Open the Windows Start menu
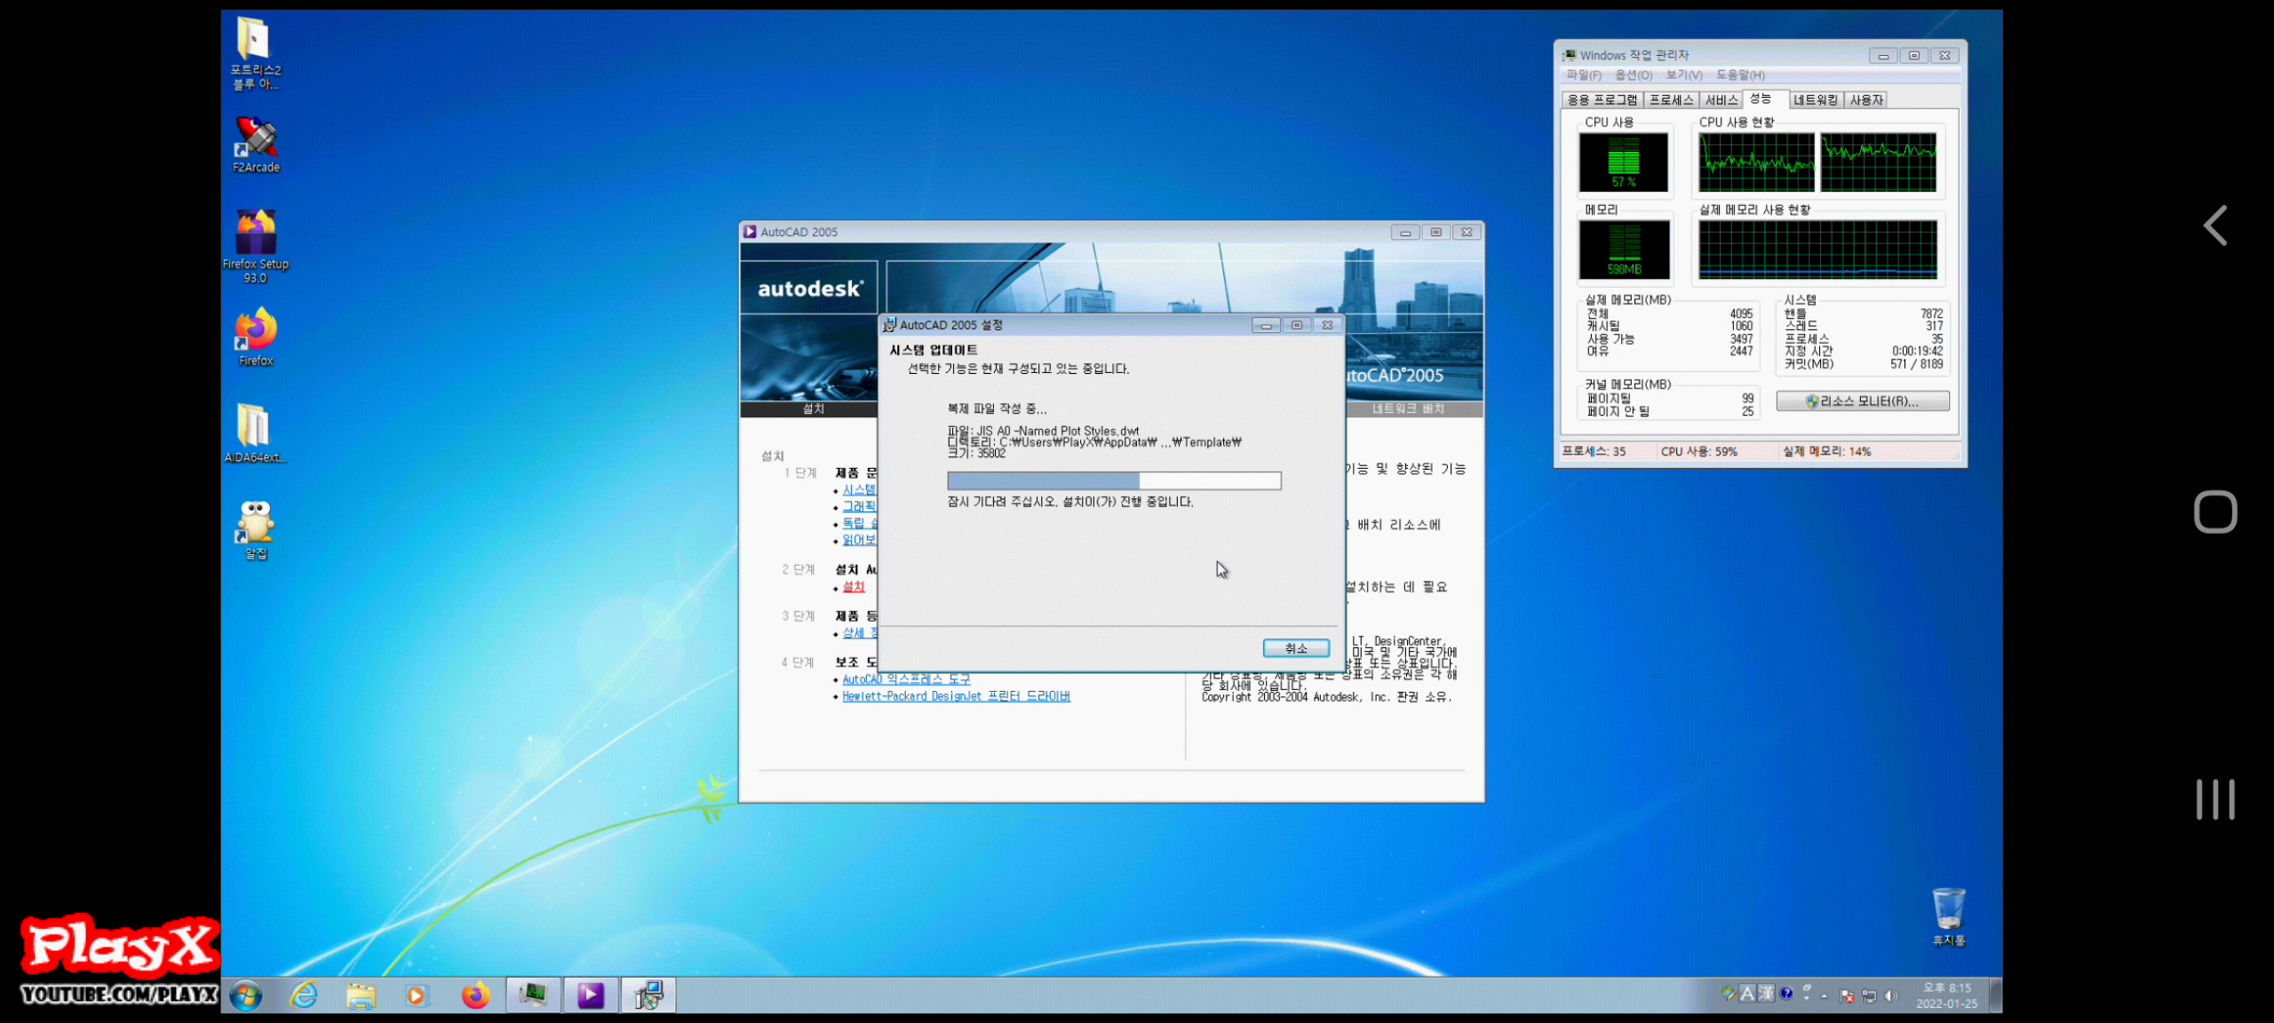 tap(246, 995)
